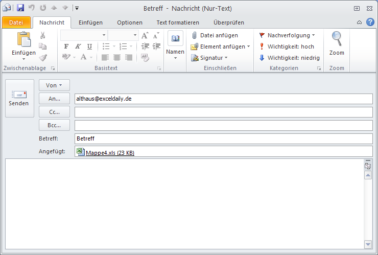Viewport: 378px width, 255px height.
Task: Click into the empty Cc address field
Action: 223,112
